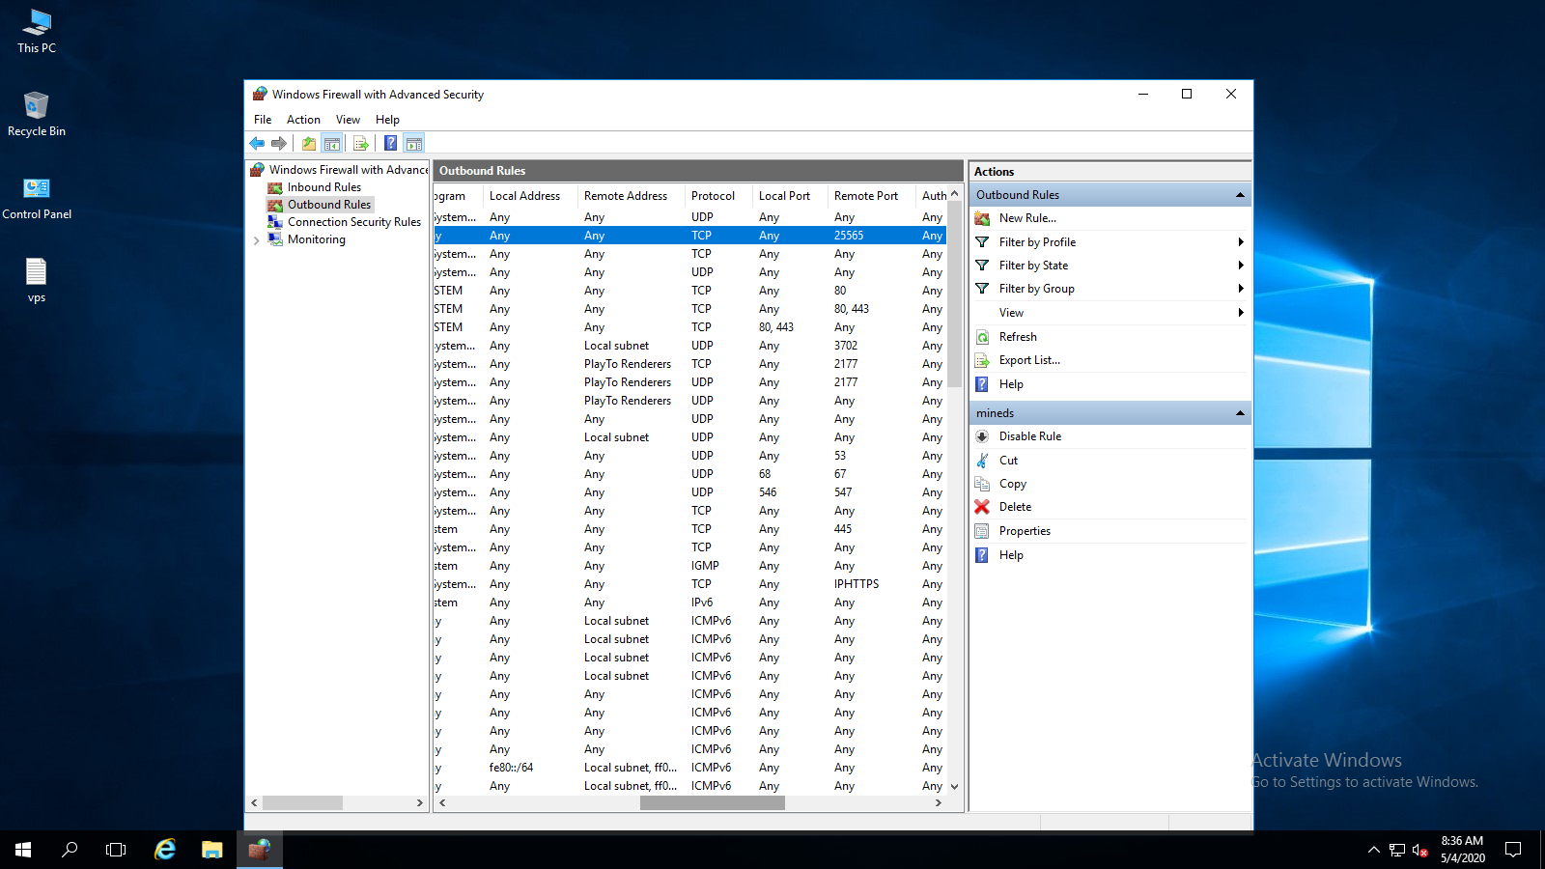1545x869 pixels.
Task: Open Properties of the selected rule
Action: [1024, 531]
